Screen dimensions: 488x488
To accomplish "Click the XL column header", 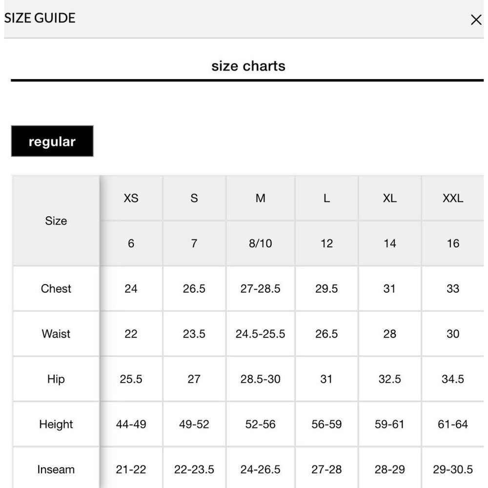I will (x=389, y=198).
